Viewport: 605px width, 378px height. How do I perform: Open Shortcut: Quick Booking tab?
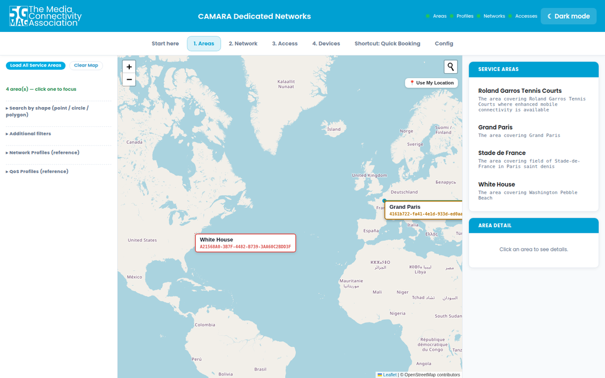387,43
